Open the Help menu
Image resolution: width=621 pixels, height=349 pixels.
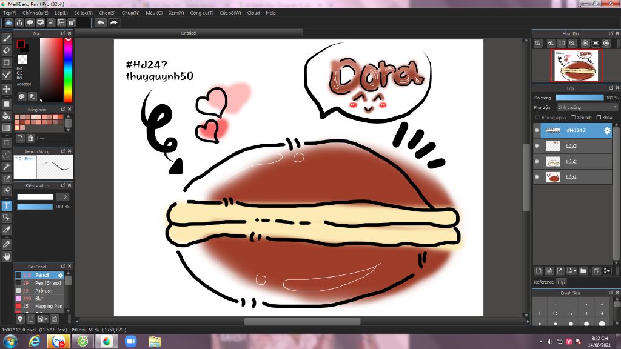pos(270,13)
